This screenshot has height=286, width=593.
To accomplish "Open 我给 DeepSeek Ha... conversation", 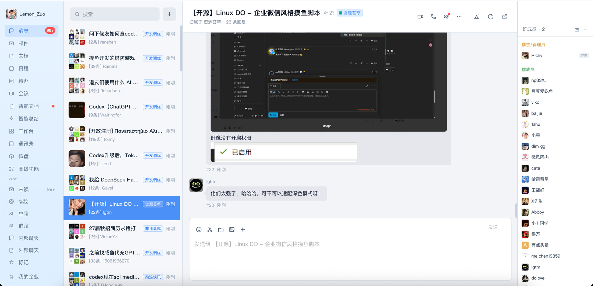I will pos(122,183).
